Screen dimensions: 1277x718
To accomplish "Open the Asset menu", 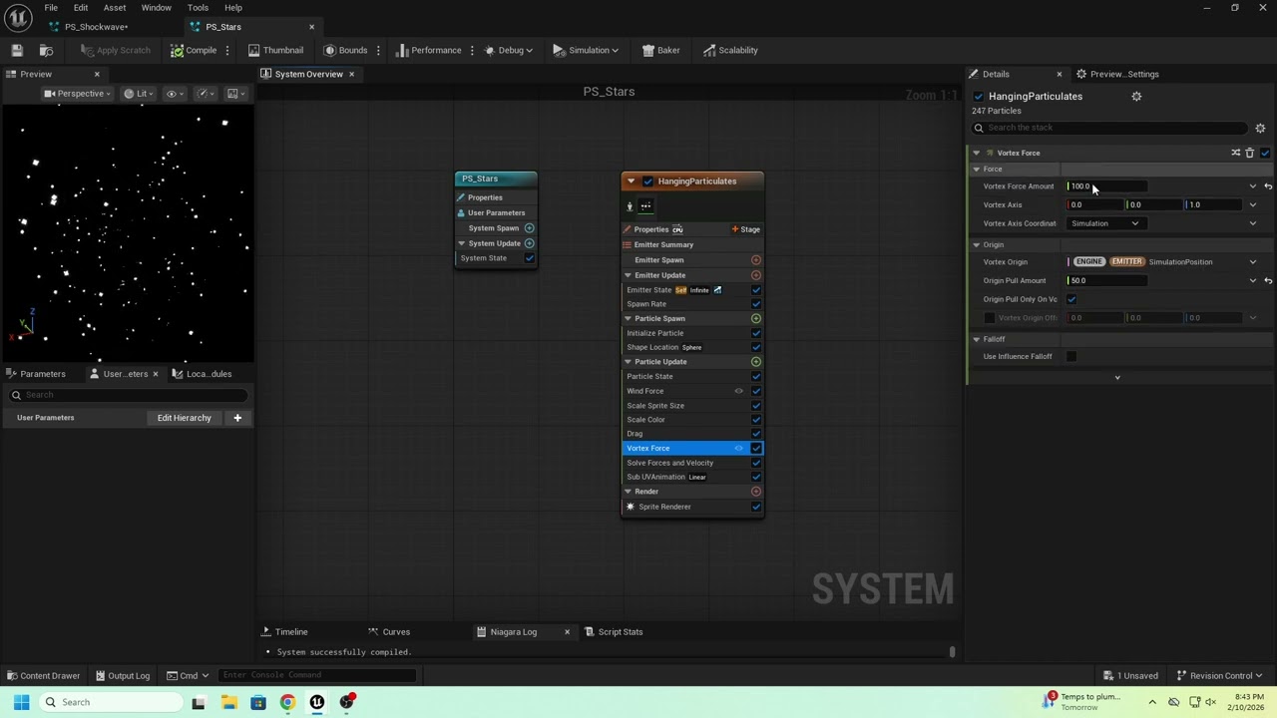I will tap(115, 8).
